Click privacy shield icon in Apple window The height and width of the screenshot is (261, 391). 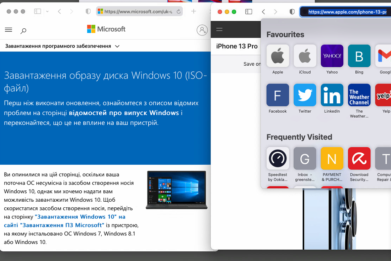(x=292, y=12)
